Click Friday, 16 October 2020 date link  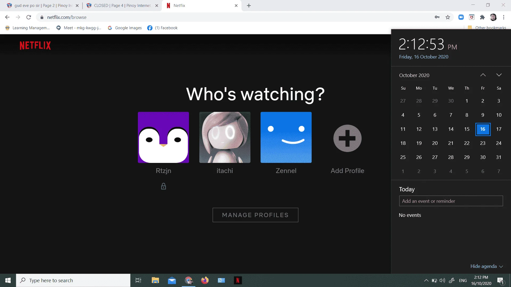424,57
